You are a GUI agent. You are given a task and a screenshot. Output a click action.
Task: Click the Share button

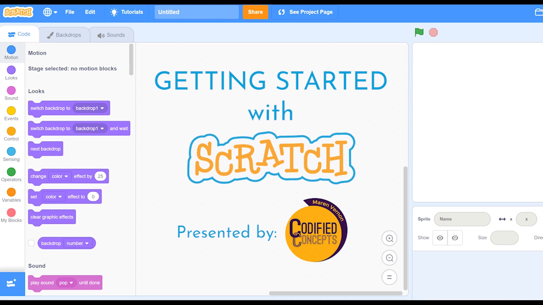(255, 12)
